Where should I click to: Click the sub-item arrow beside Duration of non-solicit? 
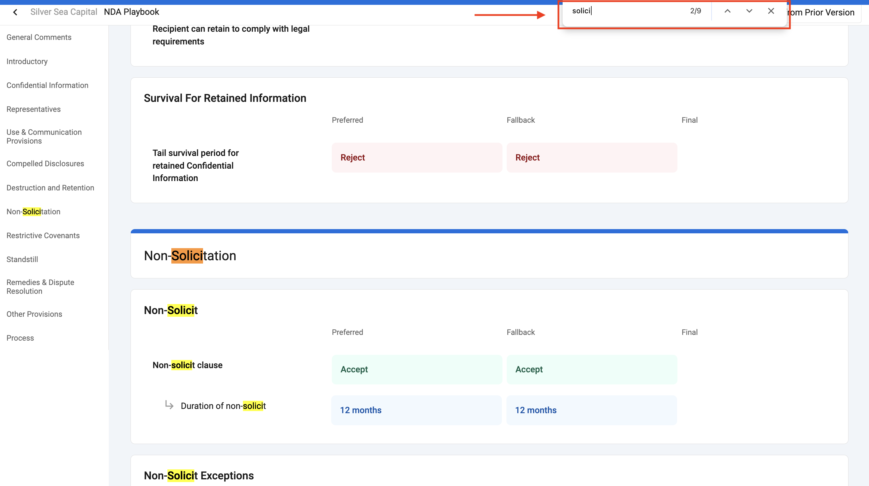click(x=169, y=405)
